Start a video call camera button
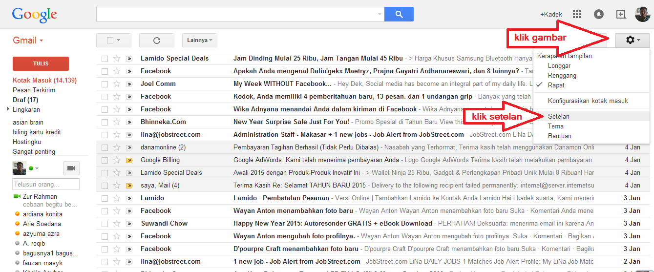Viewport: 654px width, 272px height. [71, 168]
